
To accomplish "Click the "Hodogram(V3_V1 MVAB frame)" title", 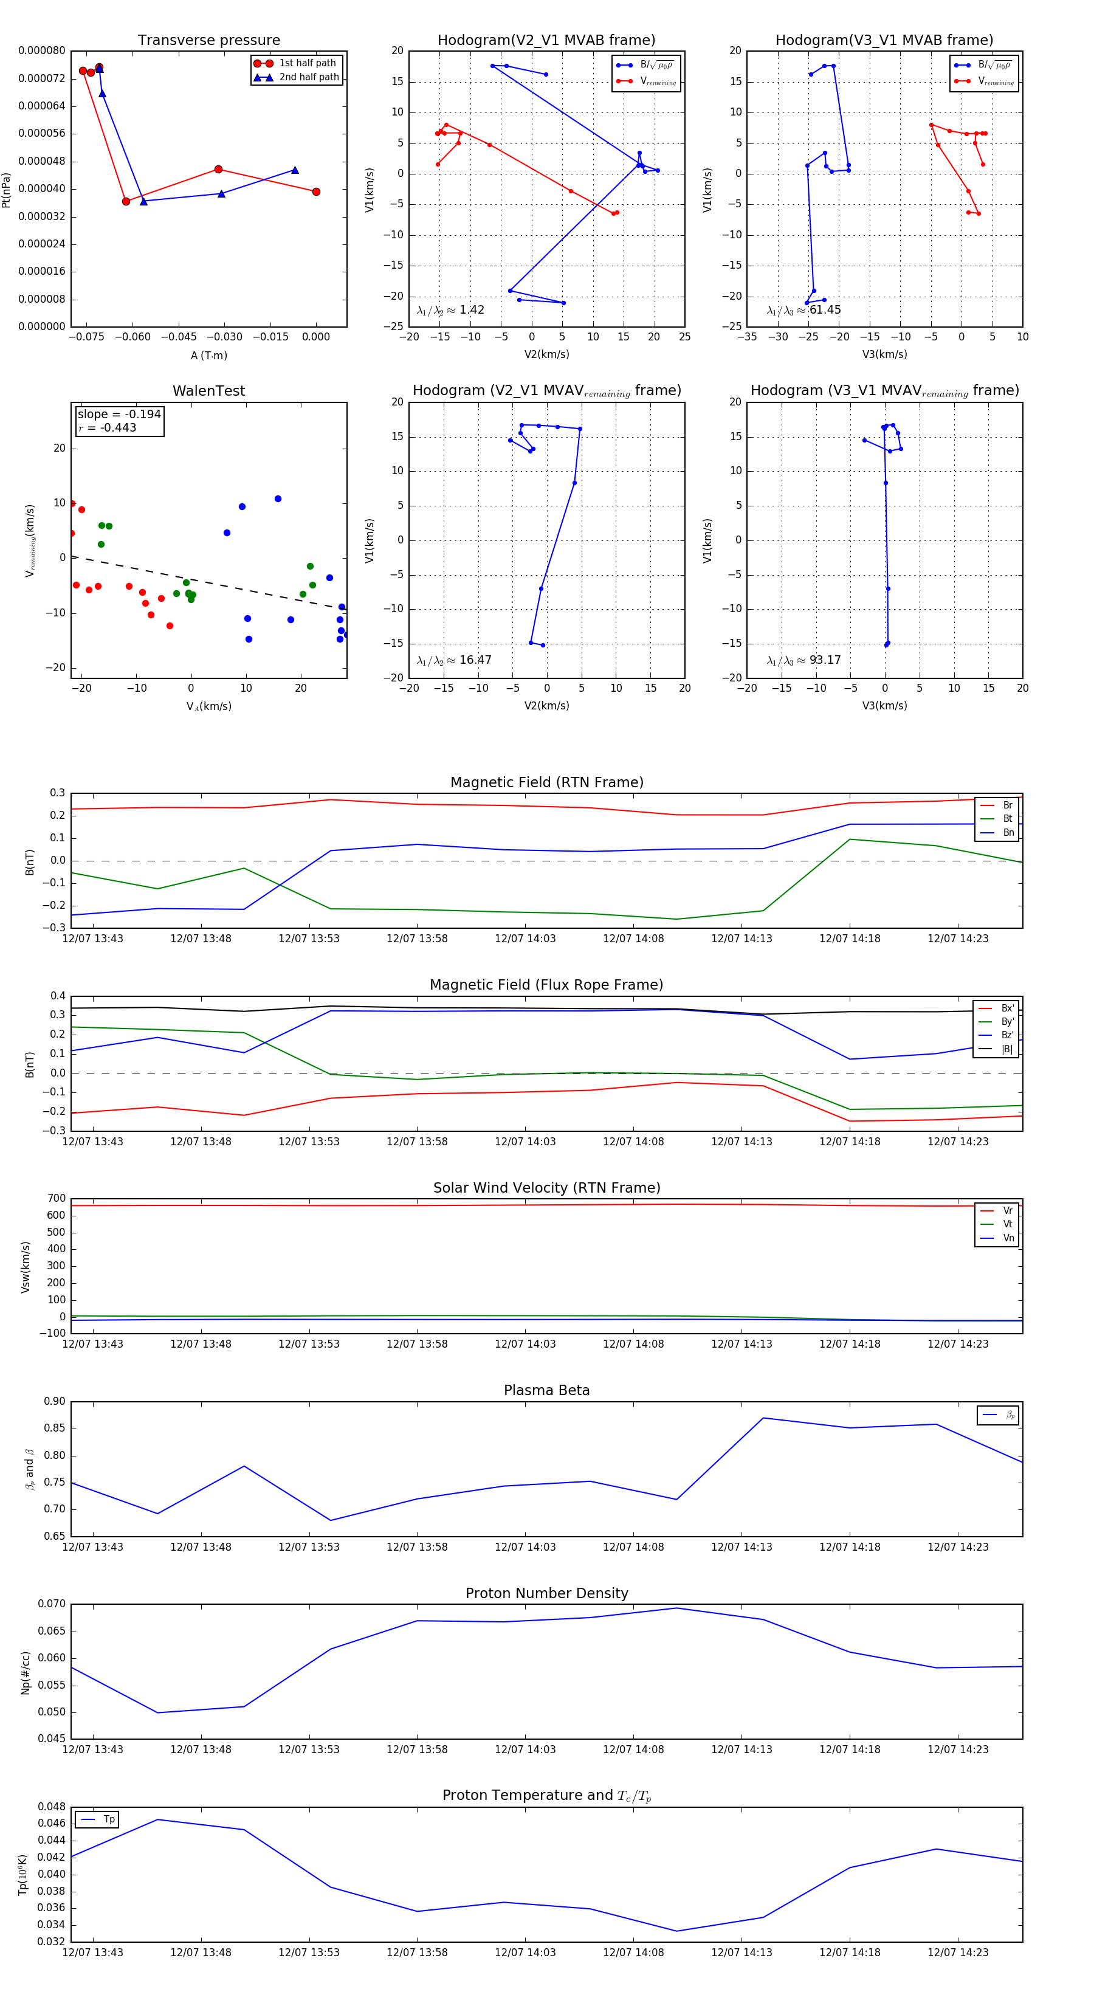I will click(x=884, y=41).
